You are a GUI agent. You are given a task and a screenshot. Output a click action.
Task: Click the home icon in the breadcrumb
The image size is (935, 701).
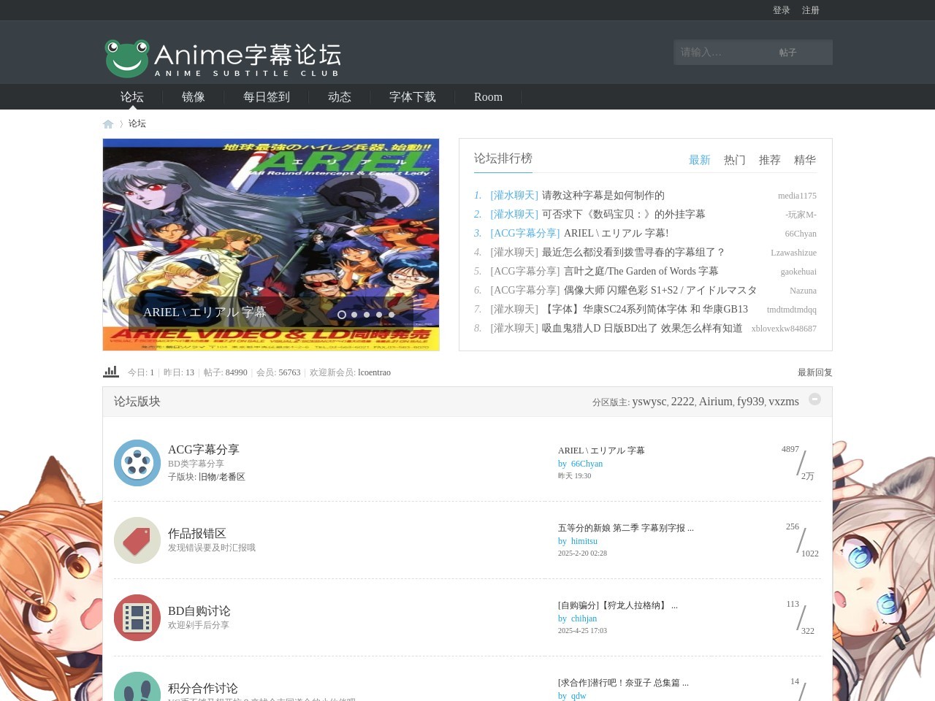(108, 124)
